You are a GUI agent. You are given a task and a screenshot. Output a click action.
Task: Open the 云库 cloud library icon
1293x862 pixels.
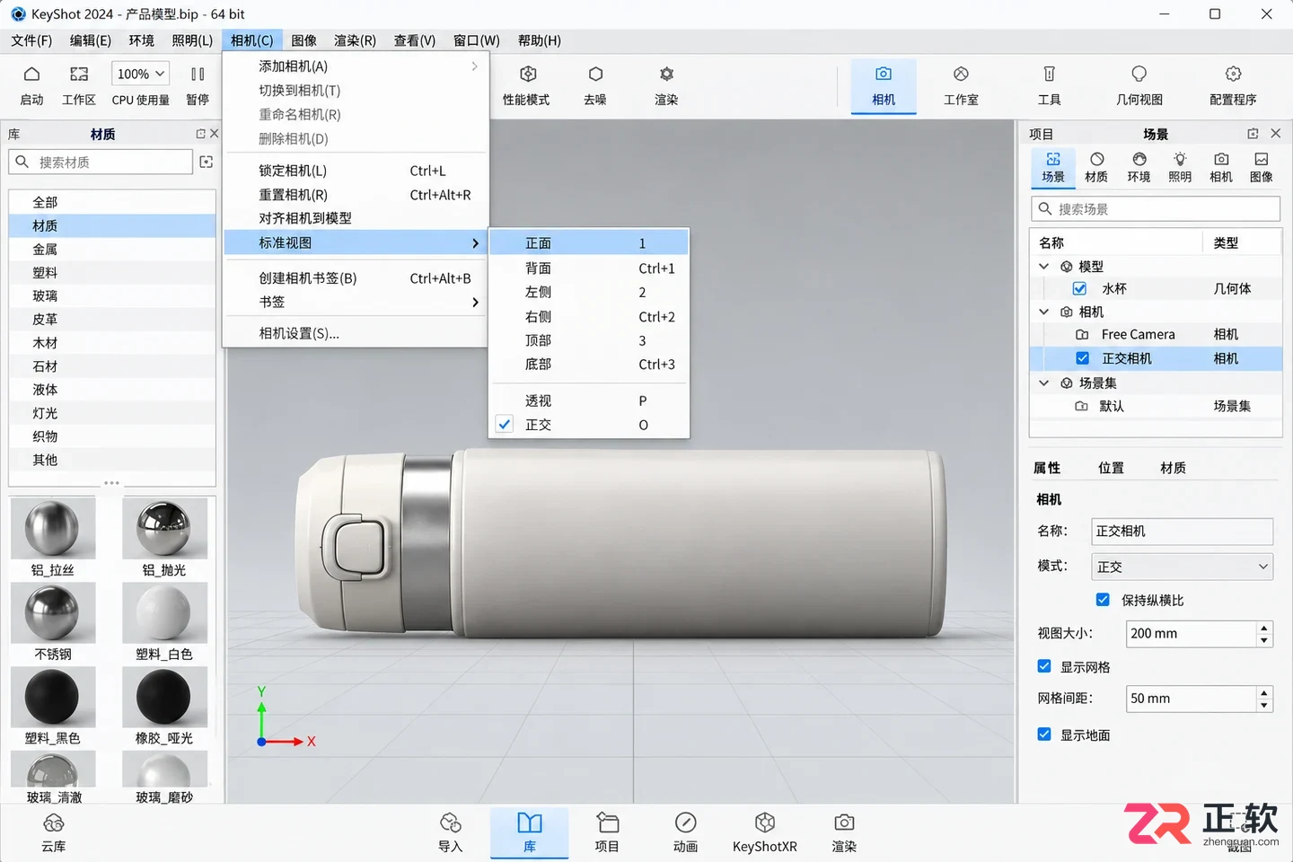coord(54,823)
